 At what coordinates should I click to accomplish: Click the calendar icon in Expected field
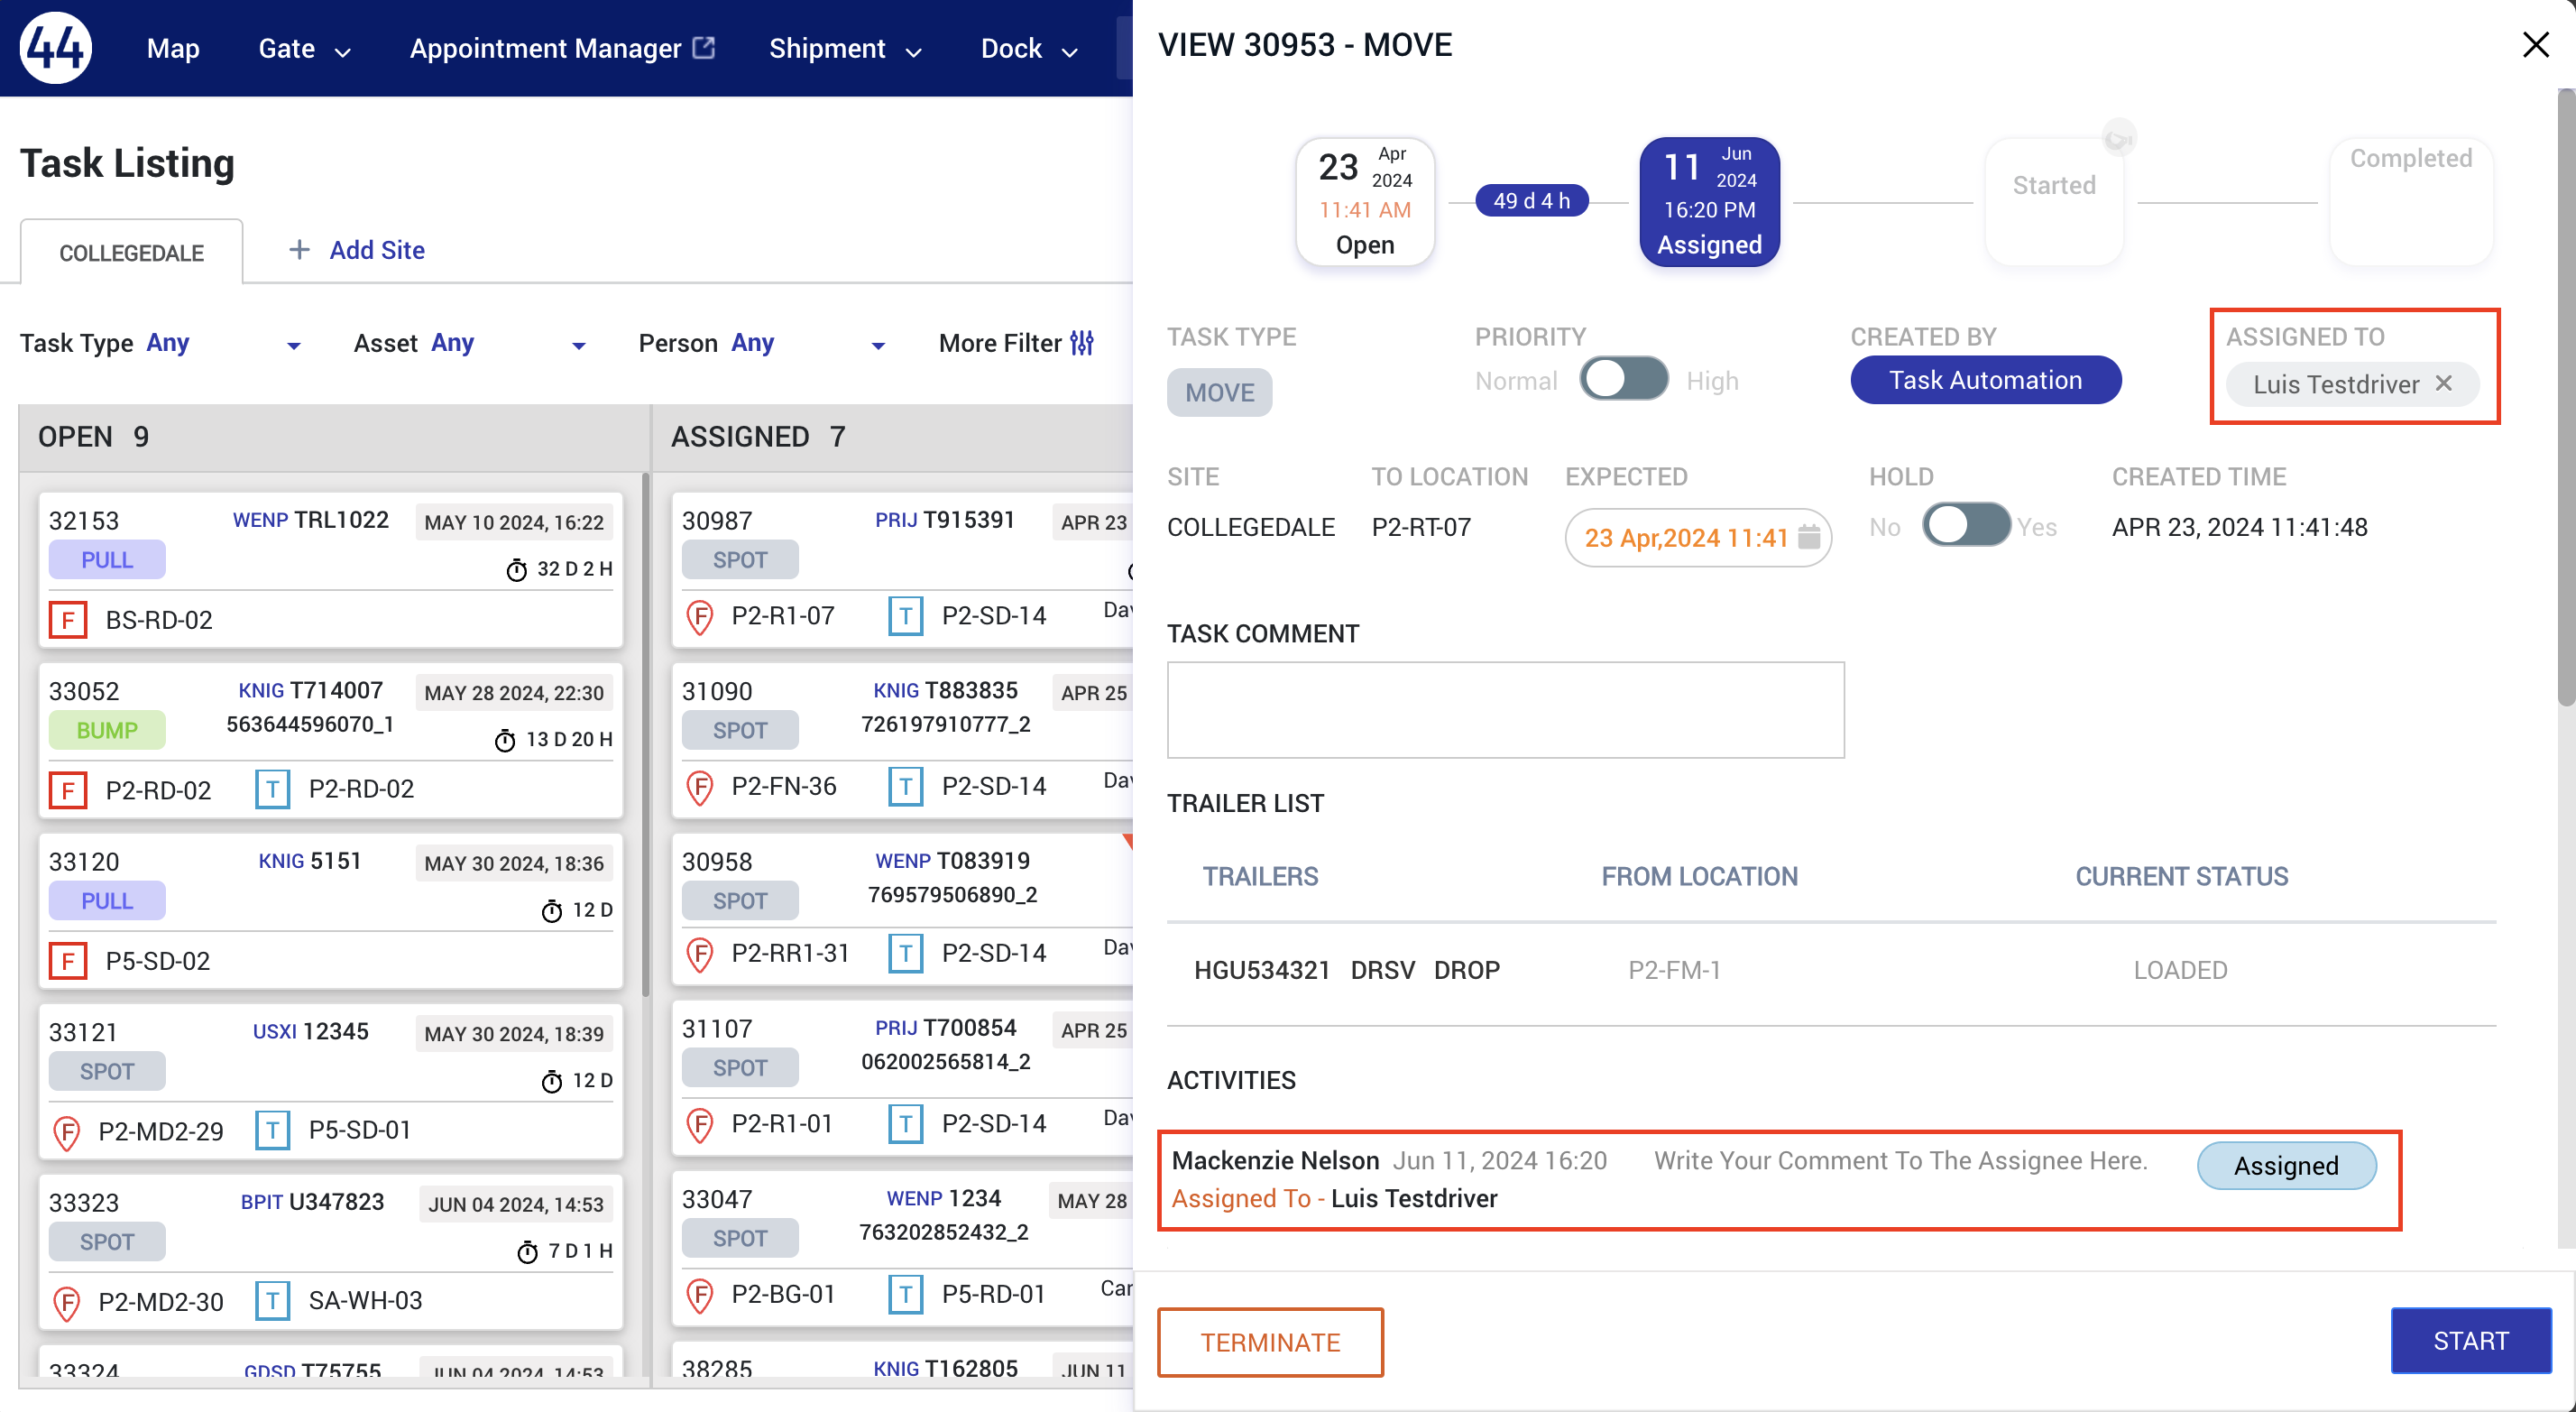1808,537
